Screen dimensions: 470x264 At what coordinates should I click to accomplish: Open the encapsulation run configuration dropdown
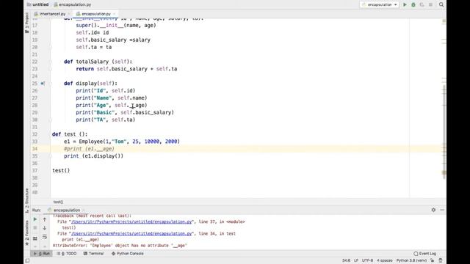point(380,4)
